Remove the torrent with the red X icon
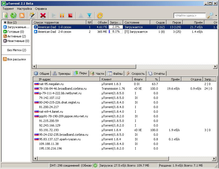This screenshot has width=219, height=169. (x=43, y=15)
